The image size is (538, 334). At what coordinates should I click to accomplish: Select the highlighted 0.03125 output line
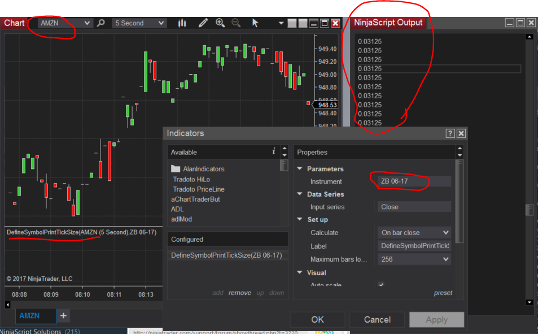click(439, 69)
